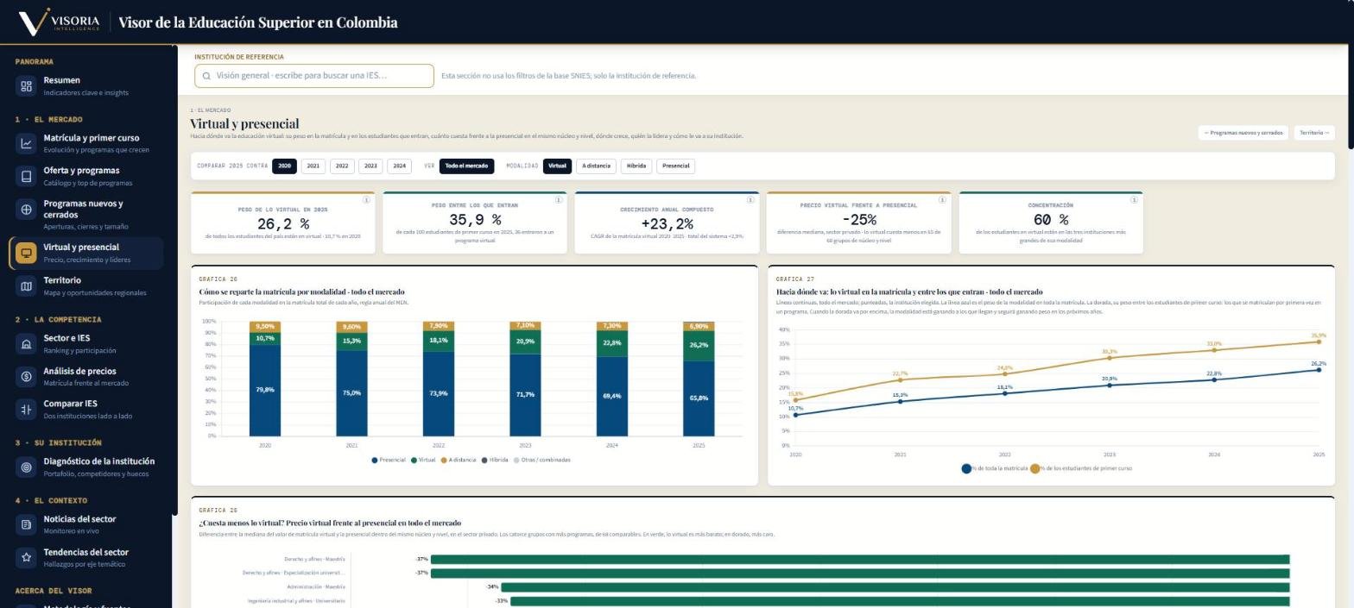1354x608 pixels.
Task: Toggle Presencial legend swatch in Gráfica 26
Action: (x=375, y=461)
